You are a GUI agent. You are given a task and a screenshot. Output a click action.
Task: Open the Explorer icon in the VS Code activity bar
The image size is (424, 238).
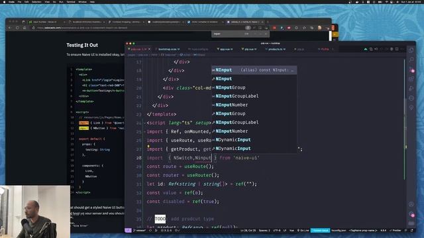[x=411, y=50]
